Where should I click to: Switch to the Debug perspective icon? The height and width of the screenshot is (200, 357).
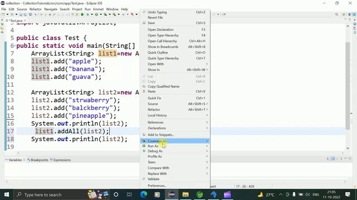(x=354, y=14)
